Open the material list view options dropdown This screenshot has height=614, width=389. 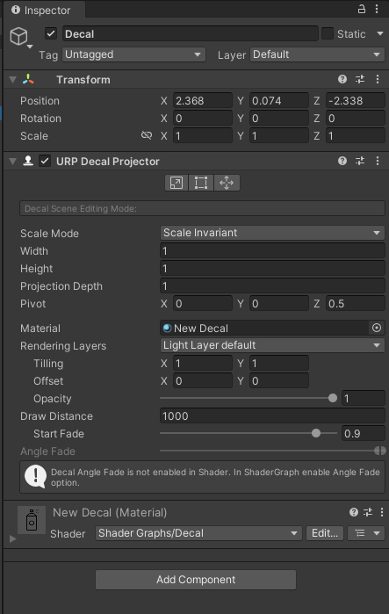tap(366, 533)
